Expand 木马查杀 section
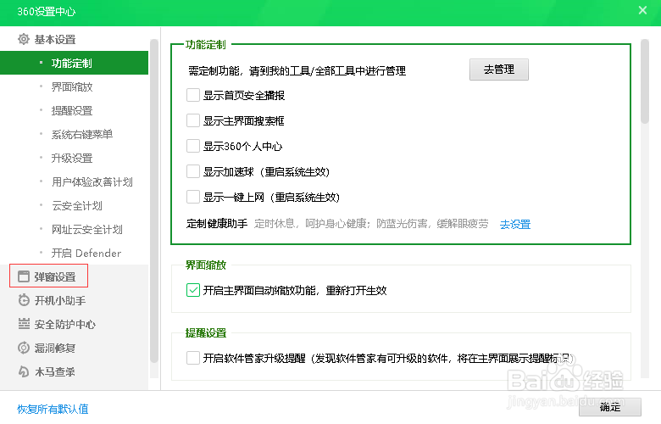 pos(55,371)
